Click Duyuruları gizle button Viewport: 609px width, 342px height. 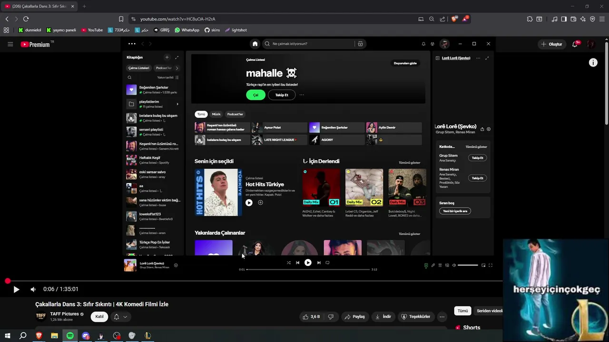[405, 63]
